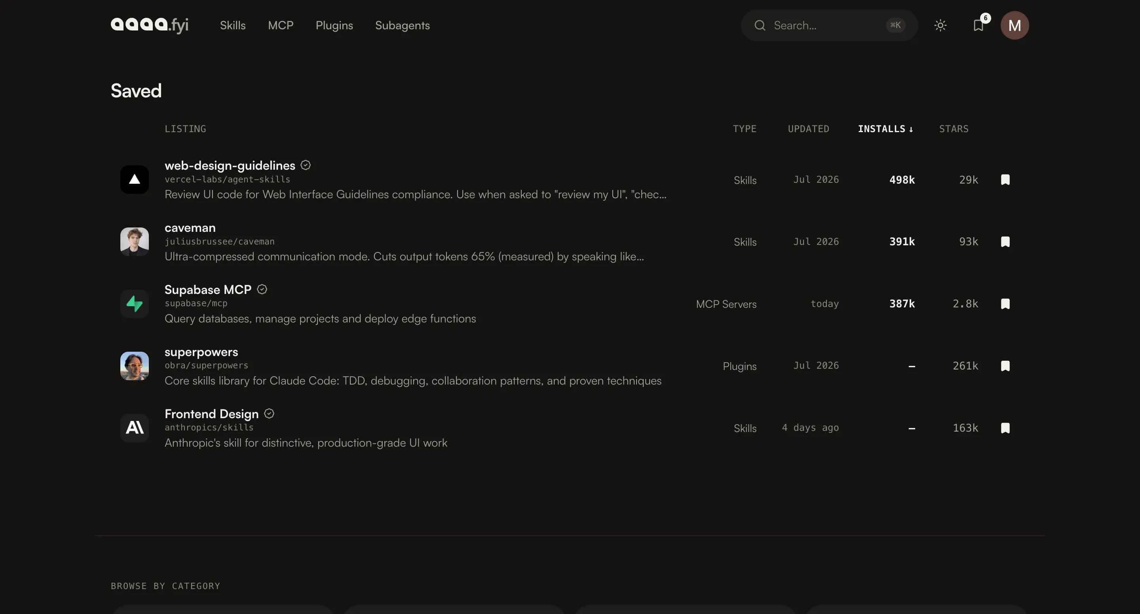The image size is (1140, 614).
Task: Open the Supabase MCP listing title
Action: tap(208, 290)
